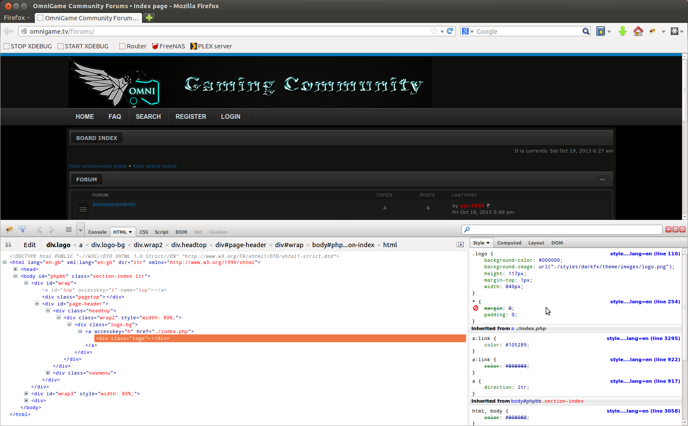This screenshot has width=688, height=426.
Task: Activate the inspect element pointer tool
Action: (x=22, y=230)
